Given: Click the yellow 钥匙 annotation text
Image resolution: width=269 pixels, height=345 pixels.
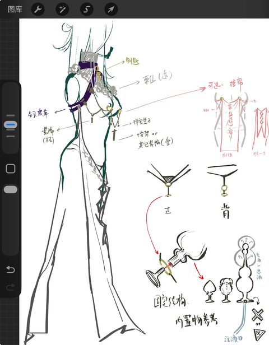Looking at the screenshot, I should pos(132,61).
